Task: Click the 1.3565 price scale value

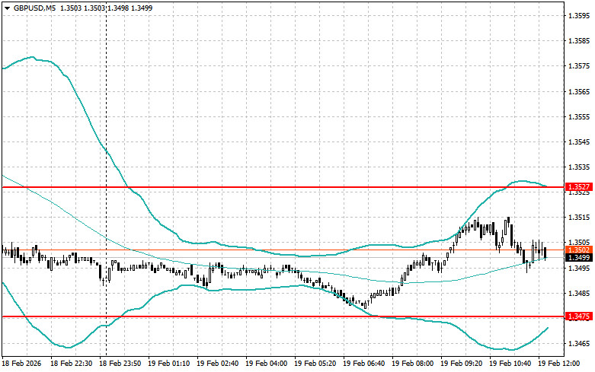Action: pyautogui.click(x=579, y=92)
